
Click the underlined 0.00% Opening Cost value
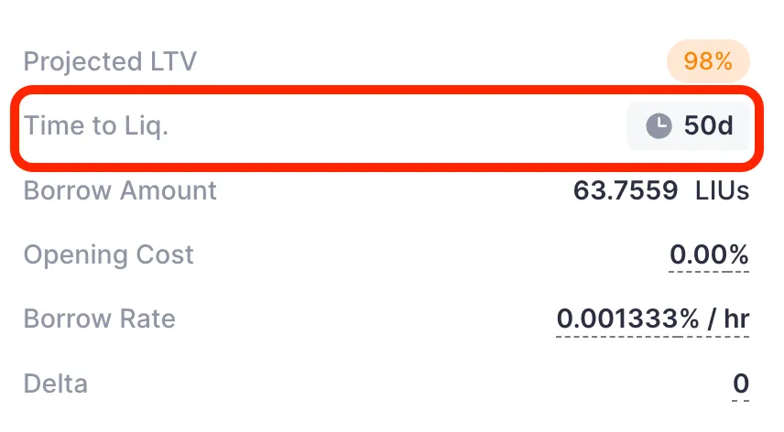[709, 254]
